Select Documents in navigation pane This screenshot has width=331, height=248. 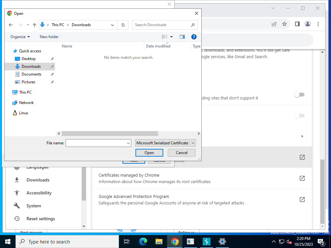[x=31, y=74]
